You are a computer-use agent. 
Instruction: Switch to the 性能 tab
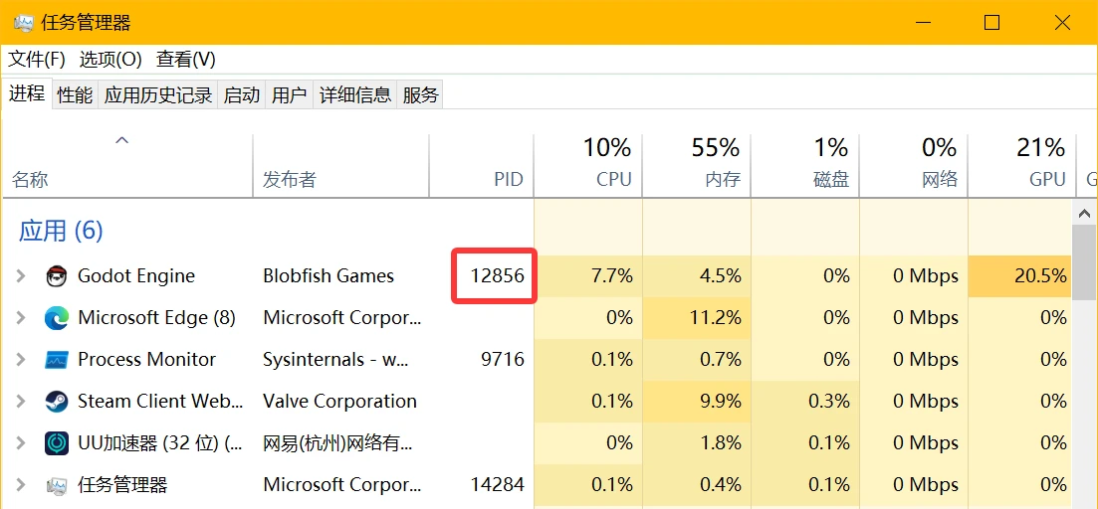click(x=75, y=95)
